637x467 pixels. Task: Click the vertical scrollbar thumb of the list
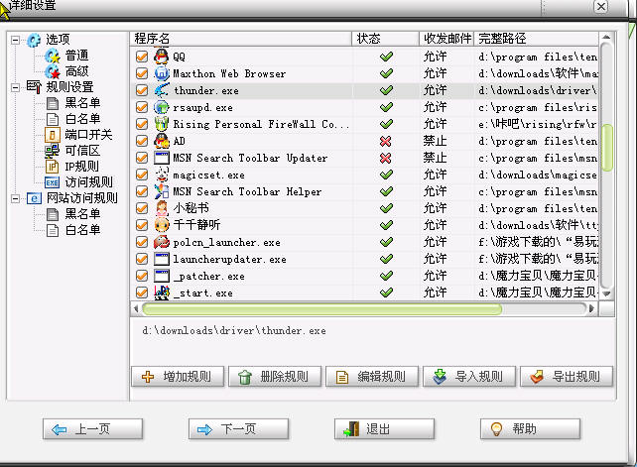tap(607, 148)
